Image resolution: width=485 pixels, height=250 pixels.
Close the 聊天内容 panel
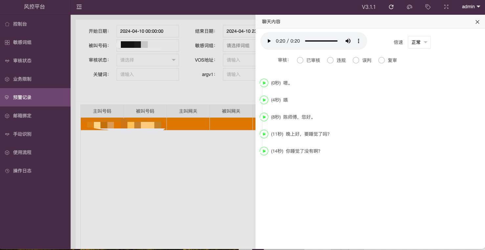tap(477, 22)
